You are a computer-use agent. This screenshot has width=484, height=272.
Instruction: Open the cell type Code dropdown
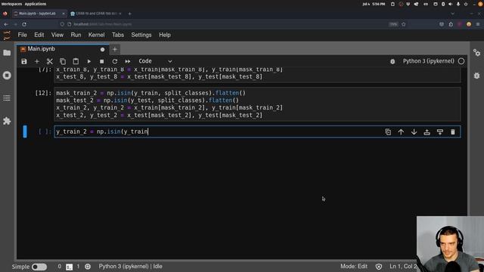(155, 61)
